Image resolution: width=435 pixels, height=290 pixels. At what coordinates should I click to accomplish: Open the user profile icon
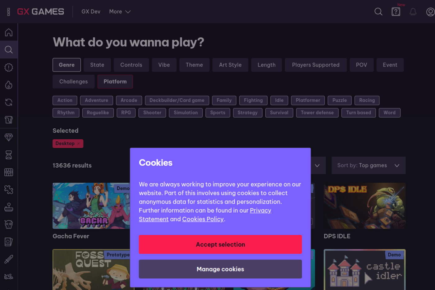(430, 12)
